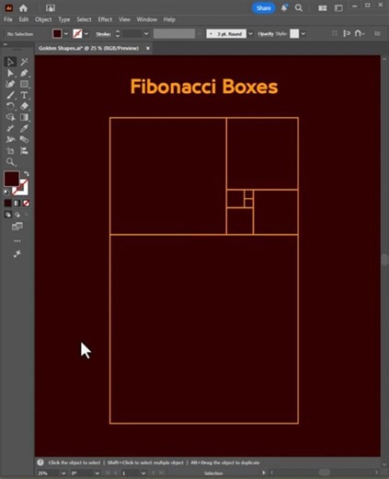This screenshot has height=479, width=389.
Task: Open the Help menu
Action: 169,19
